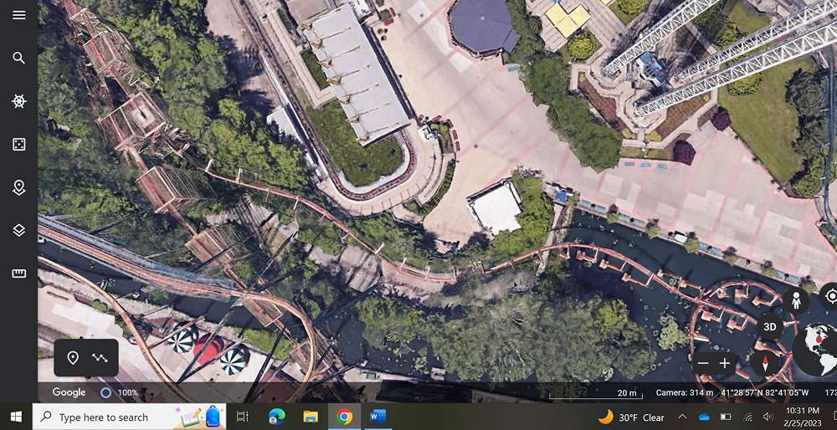Click the Windows taskbar search box
The width and height of the screenshot is (837, 430).
117,417
